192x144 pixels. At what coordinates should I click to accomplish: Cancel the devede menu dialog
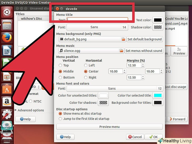pos(135,137)
